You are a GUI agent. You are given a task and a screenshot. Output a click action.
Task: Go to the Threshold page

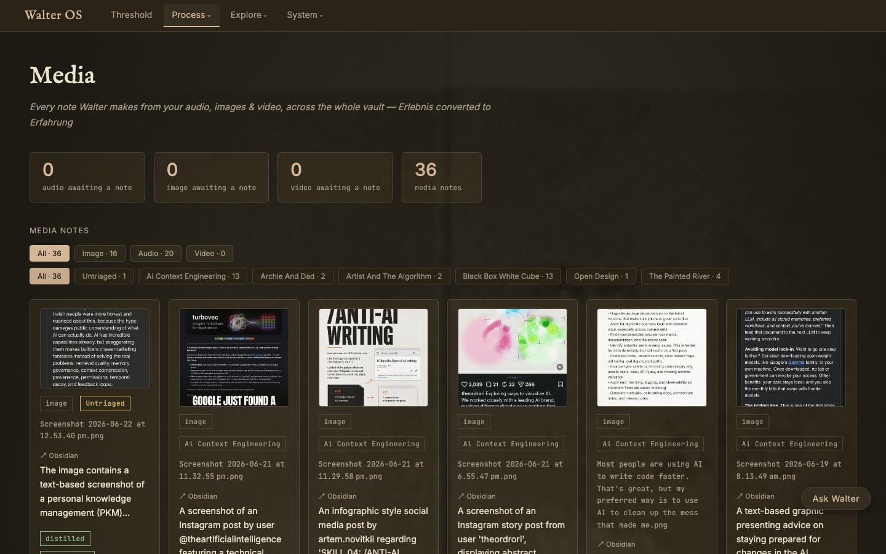pyautogui.click(x=131, y=15)
